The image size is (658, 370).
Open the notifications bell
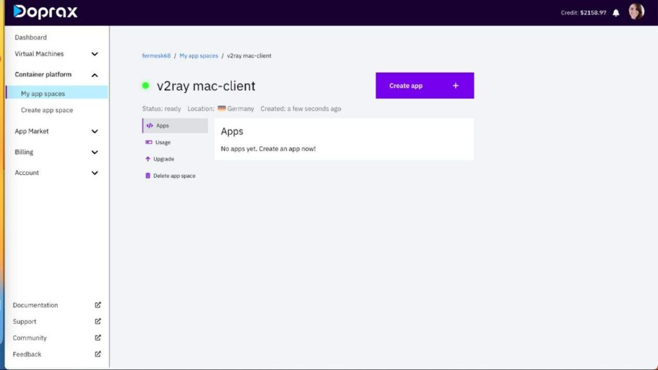click(x=616, y=13)
